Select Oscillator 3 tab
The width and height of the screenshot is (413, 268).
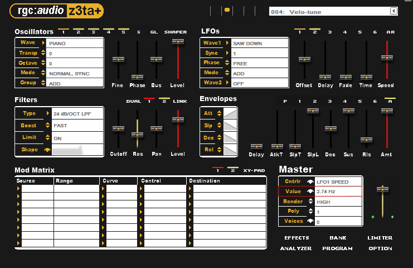[93, 31]
